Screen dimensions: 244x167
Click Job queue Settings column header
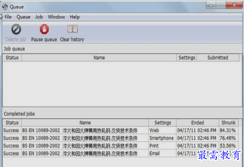click(x=187, y=58)
